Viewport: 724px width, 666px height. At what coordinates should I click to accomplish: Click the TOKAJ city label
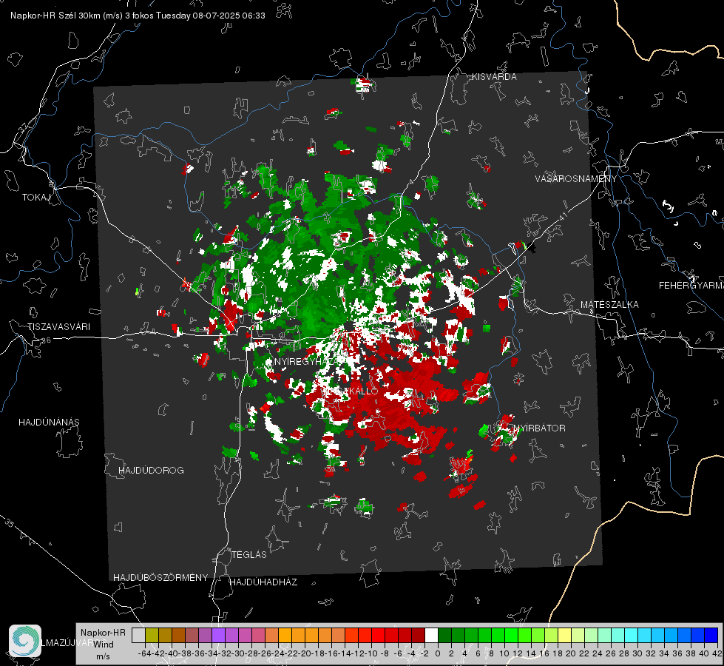pyautogui.click(x=35, y=198)
